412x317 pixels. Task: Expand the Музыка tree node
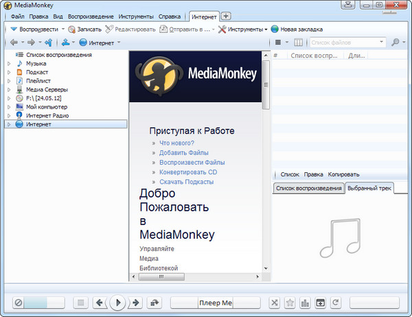click(9, 64)
